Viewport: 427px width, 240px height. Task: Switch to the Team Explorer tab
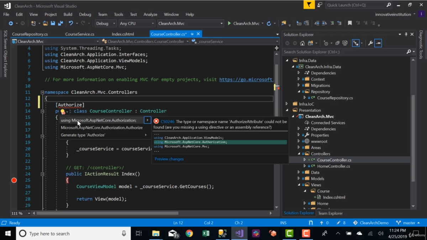click(x=330, y=213)
